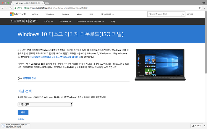
Task: Click the secure lock icon in address bar
Action: (15, 8)
